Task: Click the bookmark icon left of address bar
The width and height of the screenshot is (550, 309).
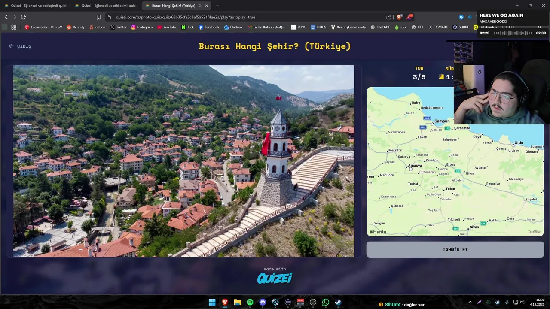Action: (98, 17)
